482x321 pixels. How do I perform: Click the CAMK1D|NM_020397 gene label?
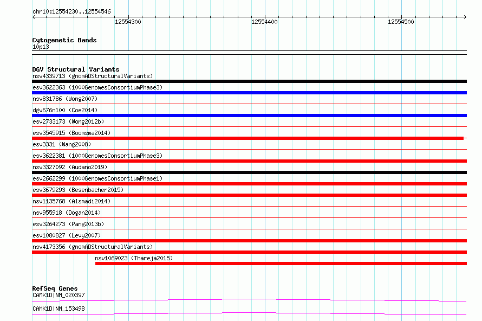coord(58,295)
